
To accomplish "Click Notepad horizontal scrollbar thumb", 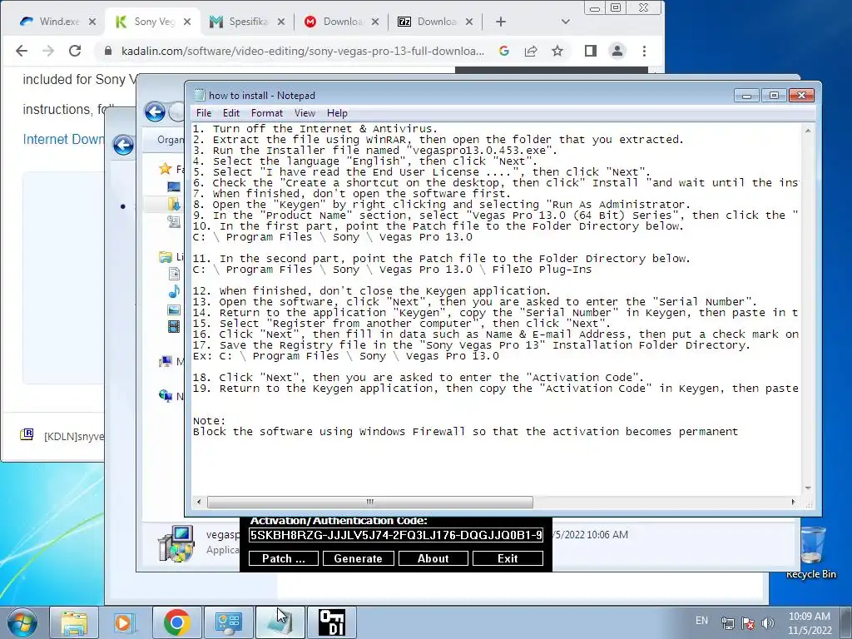I will pyautogui.click(x=370, y=502).
